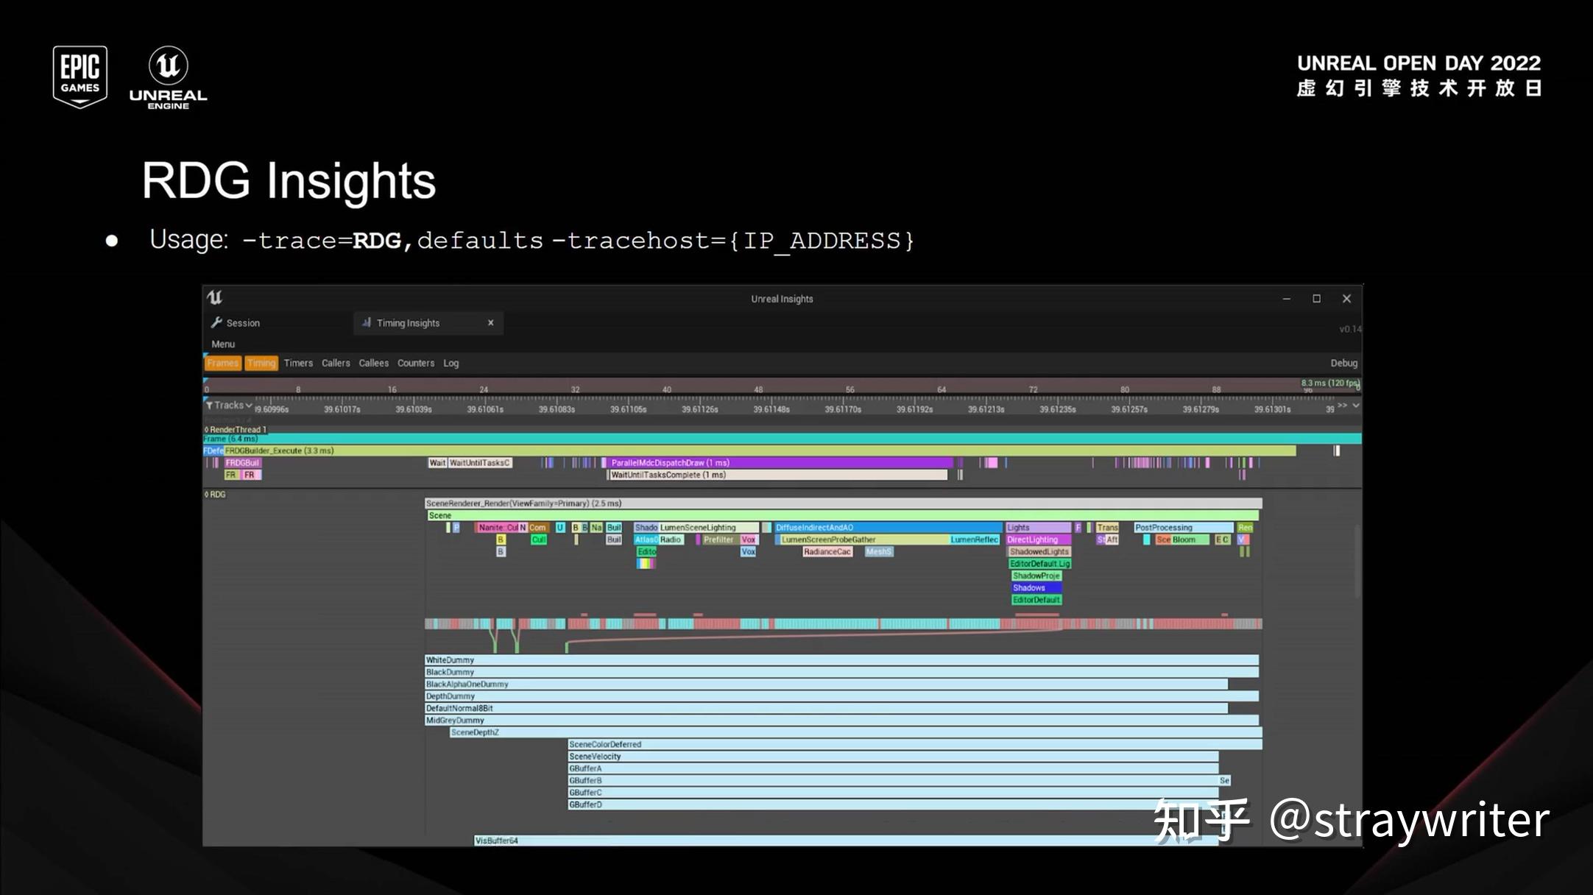
Task: Click the Timing Insights tab chart icon
Action: point(367,322)
